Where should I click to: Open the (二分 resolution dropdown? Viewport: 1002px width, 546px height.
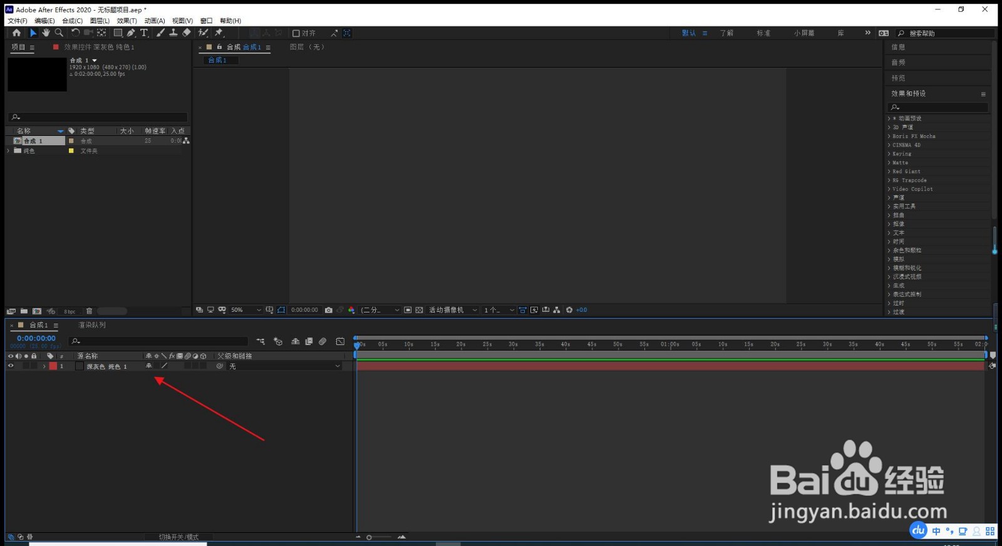380,310
